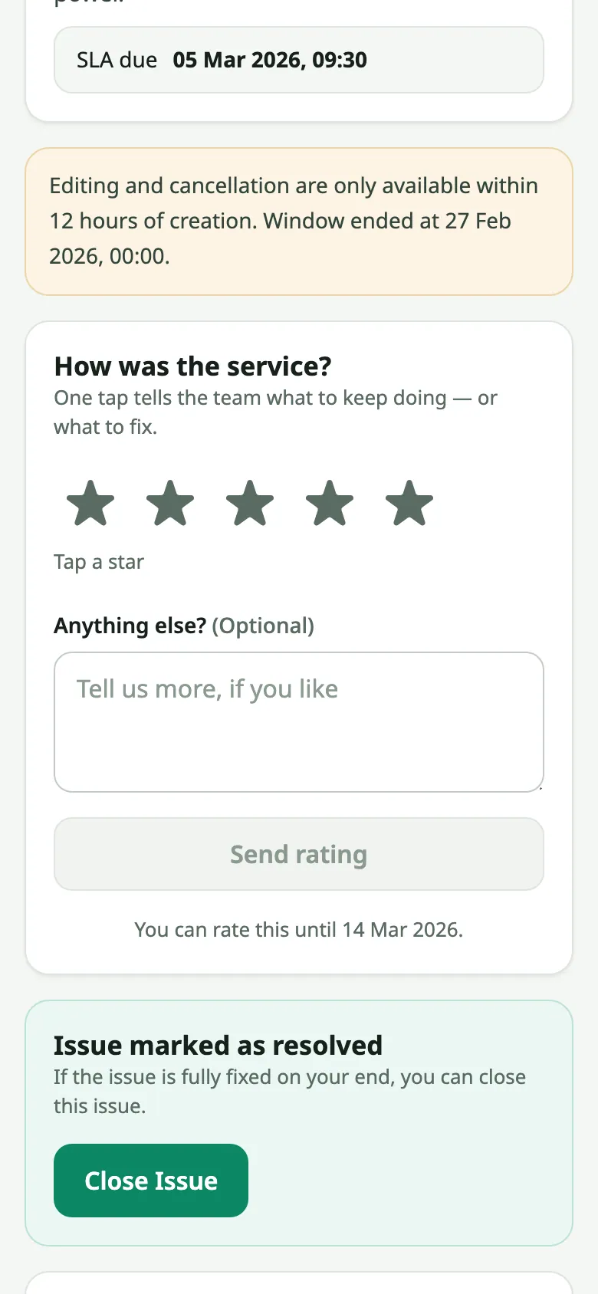The height and width of the screenshot is (1294, 598).
Task: Click the 'fully fixed on your end' description
Action: [290, 1092]
